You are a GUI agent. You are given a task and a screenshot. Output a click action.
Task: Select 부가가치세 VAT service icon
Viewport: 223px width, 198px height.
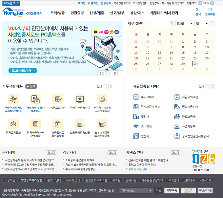136,97
